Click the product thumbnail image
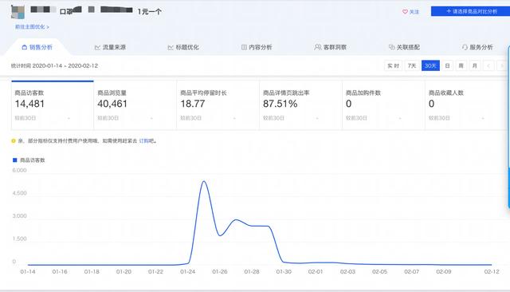This screenshot has width=510, height=292. (x=18, y=12)
